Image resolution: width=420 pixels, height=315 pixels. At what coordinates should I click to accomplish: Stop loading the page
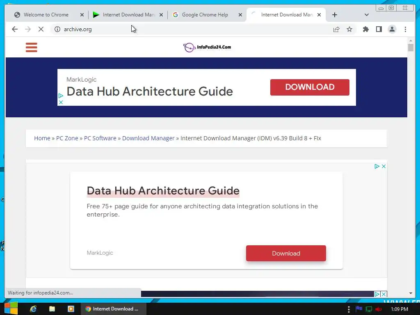pos(41,29)
